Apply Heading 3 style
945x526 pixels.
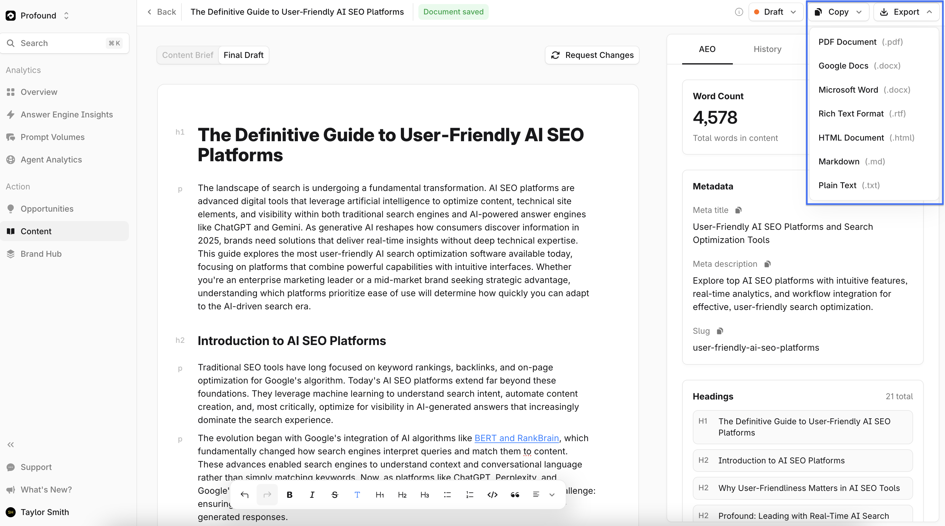pyautogui.click(x=425, y=495)
